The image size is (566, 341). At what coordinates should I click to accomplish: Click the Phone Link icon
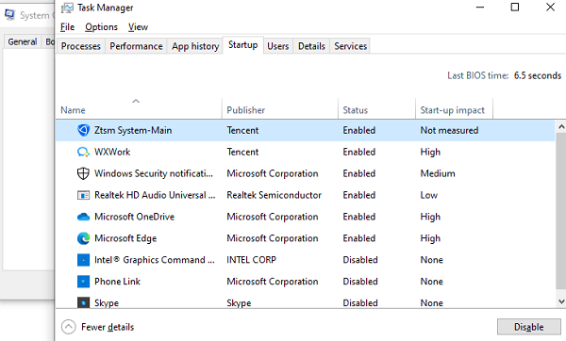point(83,282)
